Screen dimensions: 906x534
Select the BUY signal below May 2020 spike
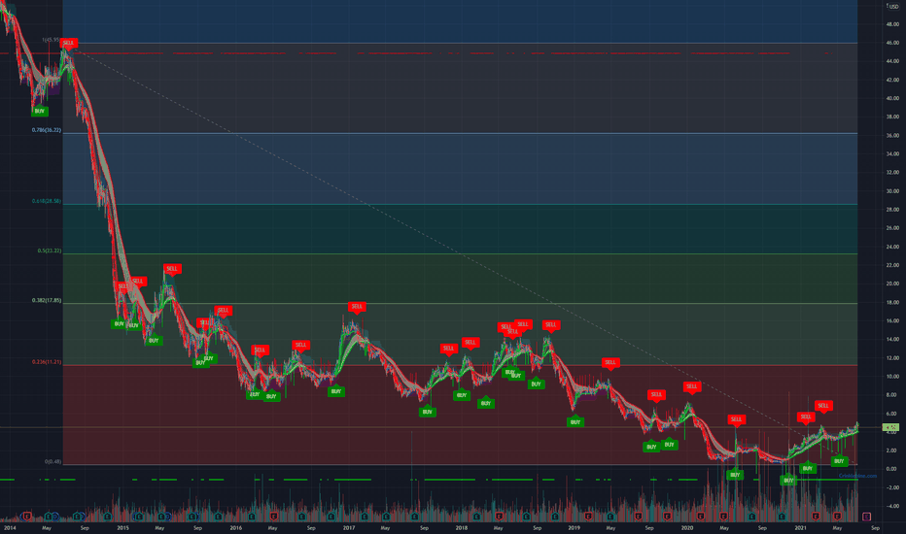(735, 475)
